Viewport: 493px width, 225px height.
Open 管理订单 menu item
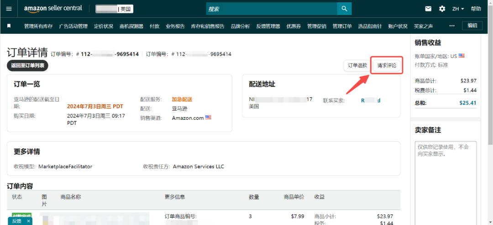click(x=342, y=26)
